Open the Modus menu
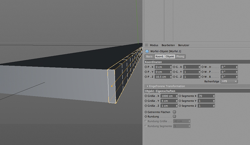This screenshot has height=145, width=250. (154, 45)
